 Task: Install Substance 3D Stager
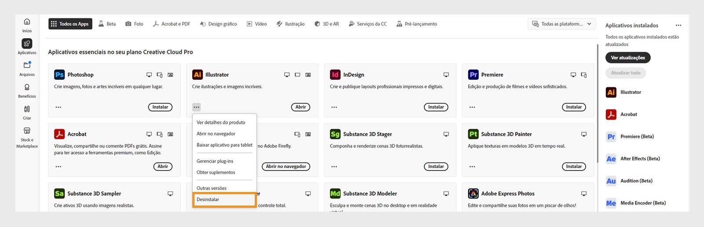(x=436, y=167)
